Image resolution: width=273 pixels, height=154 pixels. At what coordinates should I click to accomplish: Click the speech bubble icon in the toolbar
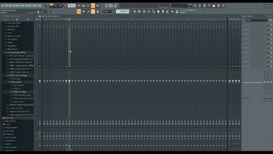pos(223,6)
